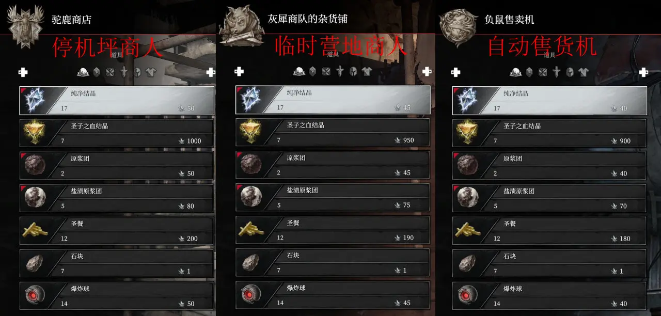The width and height of the screenshot is (661, 316).
Task: Click the 原浆团 thumbnail in 驼鹿商店
Action: tap(35, 165)
